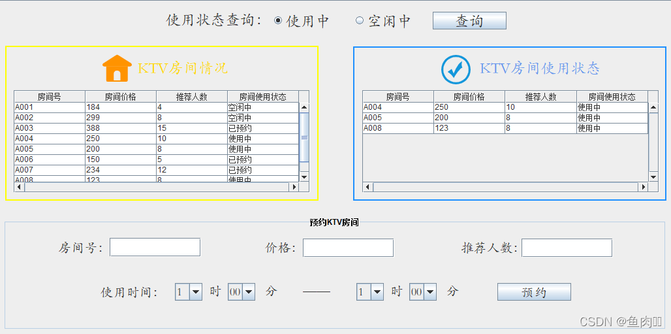Click the recommended people cell 5

(x=192, y=160)
